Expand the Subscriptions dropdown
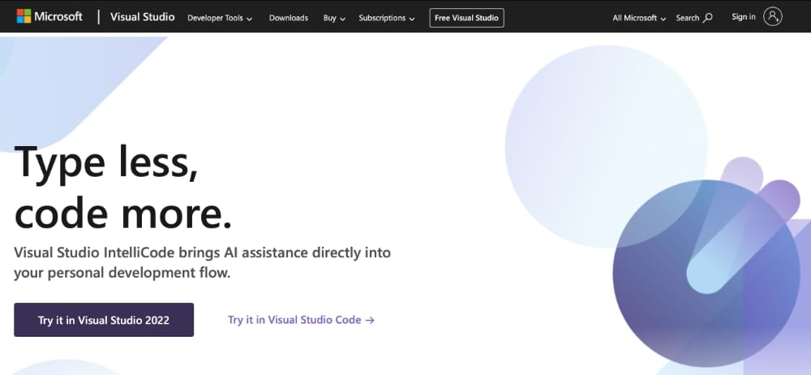This screenshot has width=811, height=375. click(x=387, y=18)
